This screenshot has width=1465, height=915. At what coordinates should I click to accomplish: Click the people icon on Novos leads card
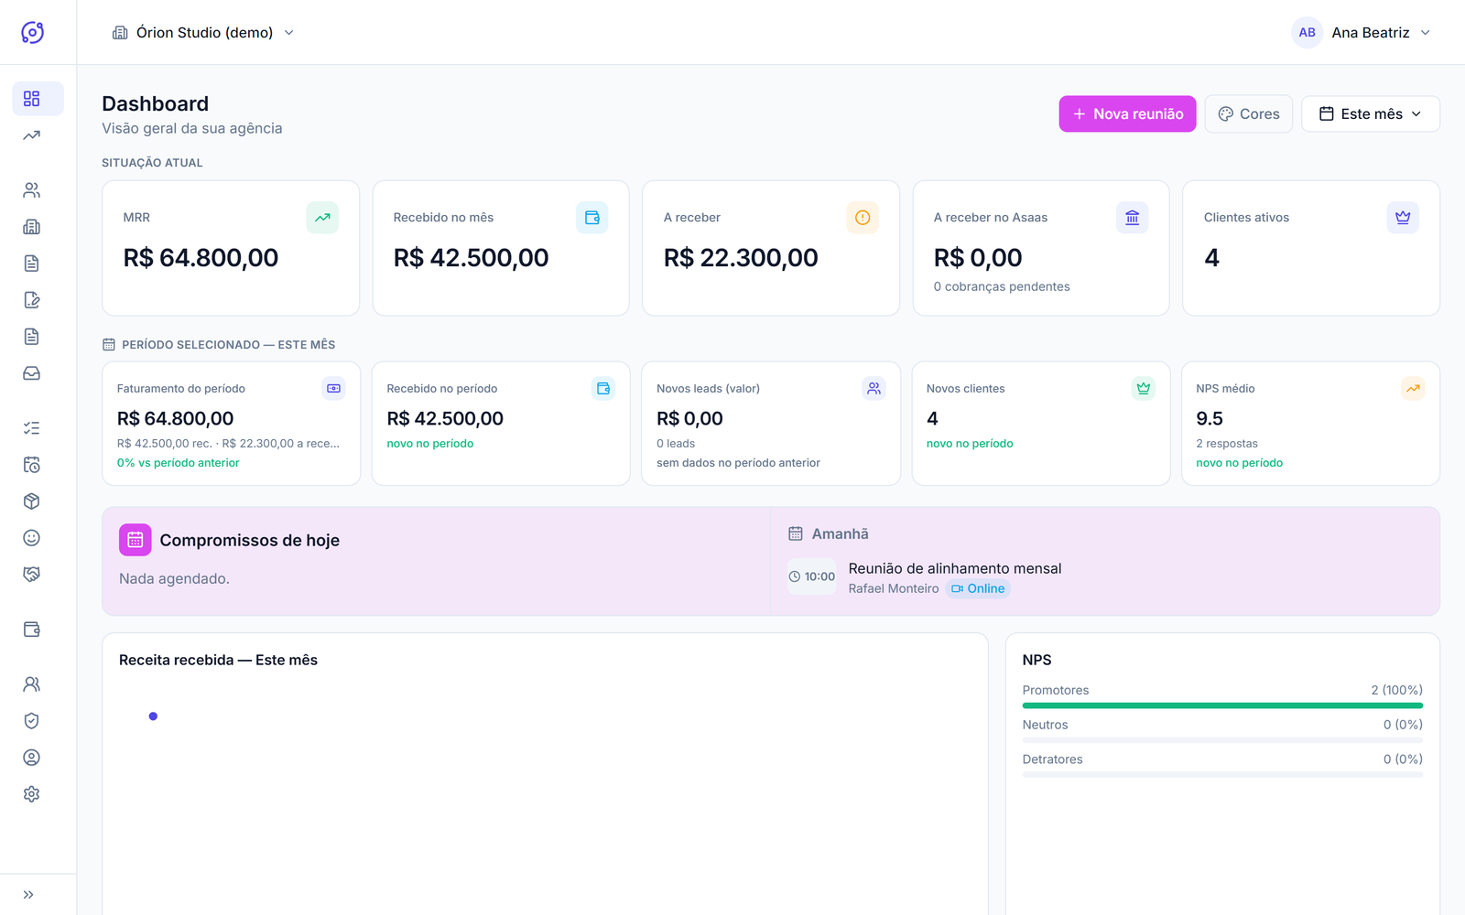pyautogui.click(x=874, y=389)
